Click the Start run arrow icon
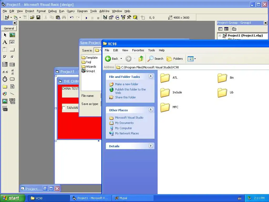Image resolution: width=269 pixels, height=202 pixels. coord(86,18)
